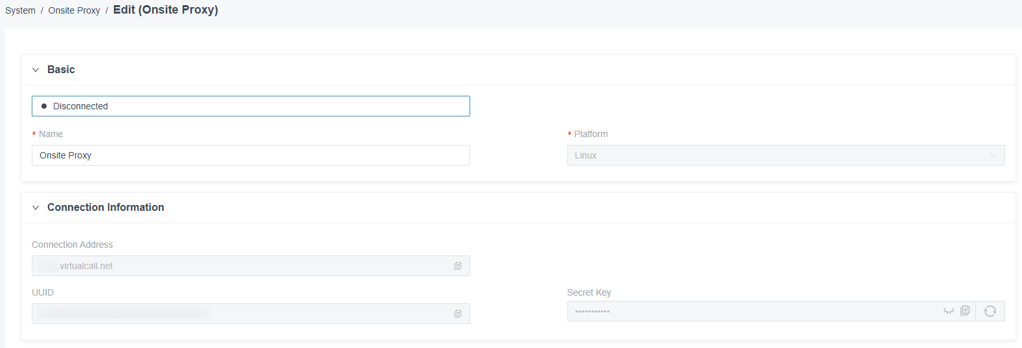
Task: Regenerate the Secret Key
Action: (990, 311)
